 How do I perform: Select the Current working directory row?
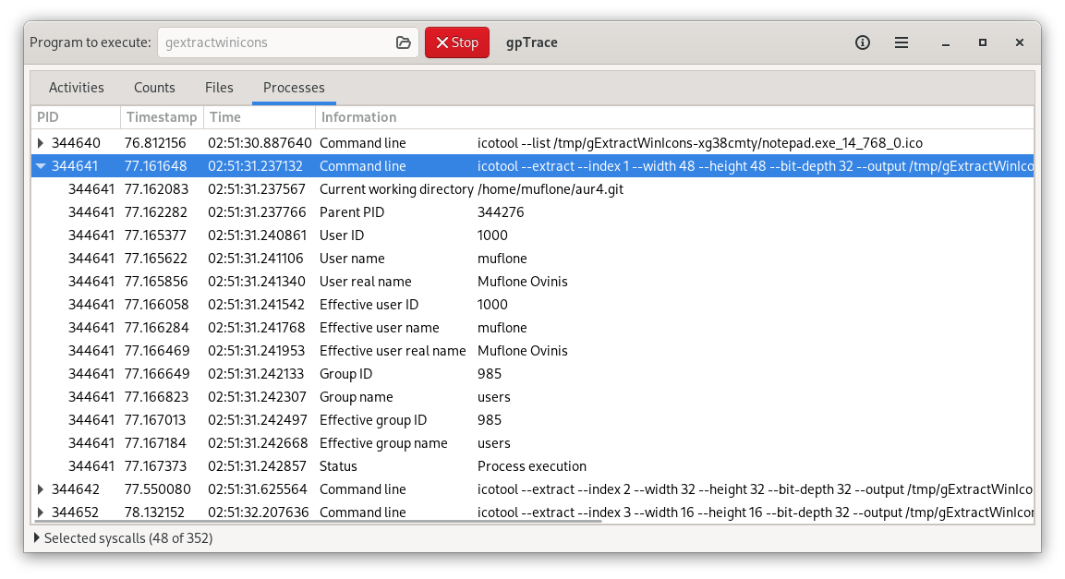coord(532,189)
